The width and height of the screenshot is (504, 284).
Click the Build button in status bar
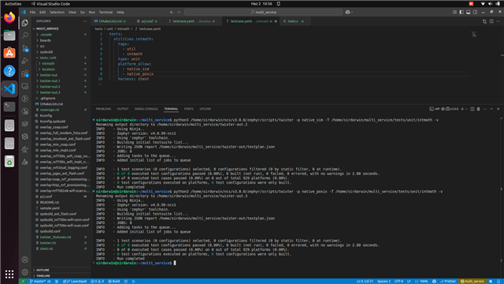click(x=113, y=282)
